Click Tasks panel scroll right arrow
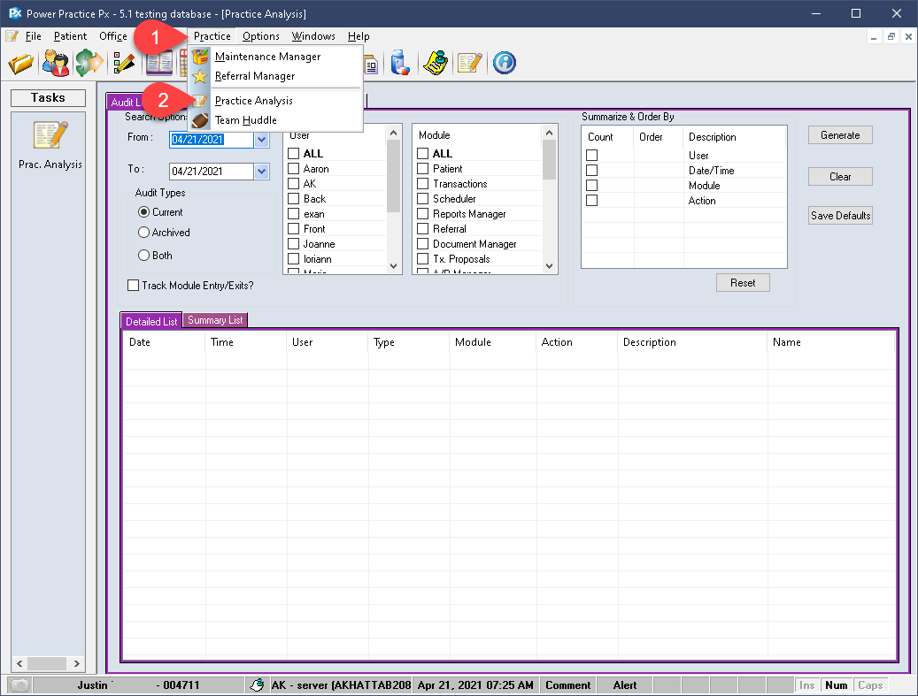Viewport: 918px width, 696px height. coord(77,664)
